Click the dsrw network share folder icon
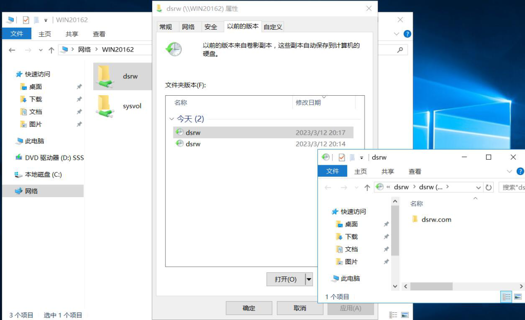 pyautogui.click(x=105, y=77)
